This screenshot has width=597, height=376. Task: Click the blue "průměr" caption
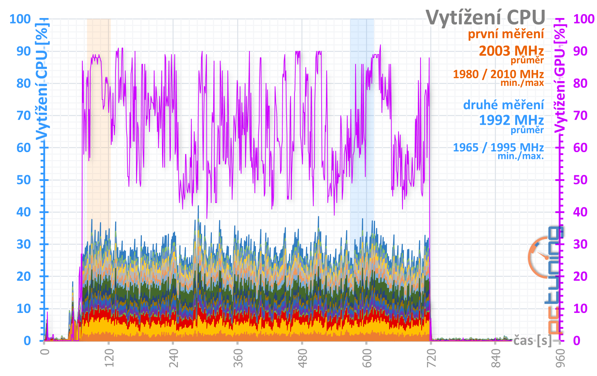pyautogui.click(x=527, y=130)
